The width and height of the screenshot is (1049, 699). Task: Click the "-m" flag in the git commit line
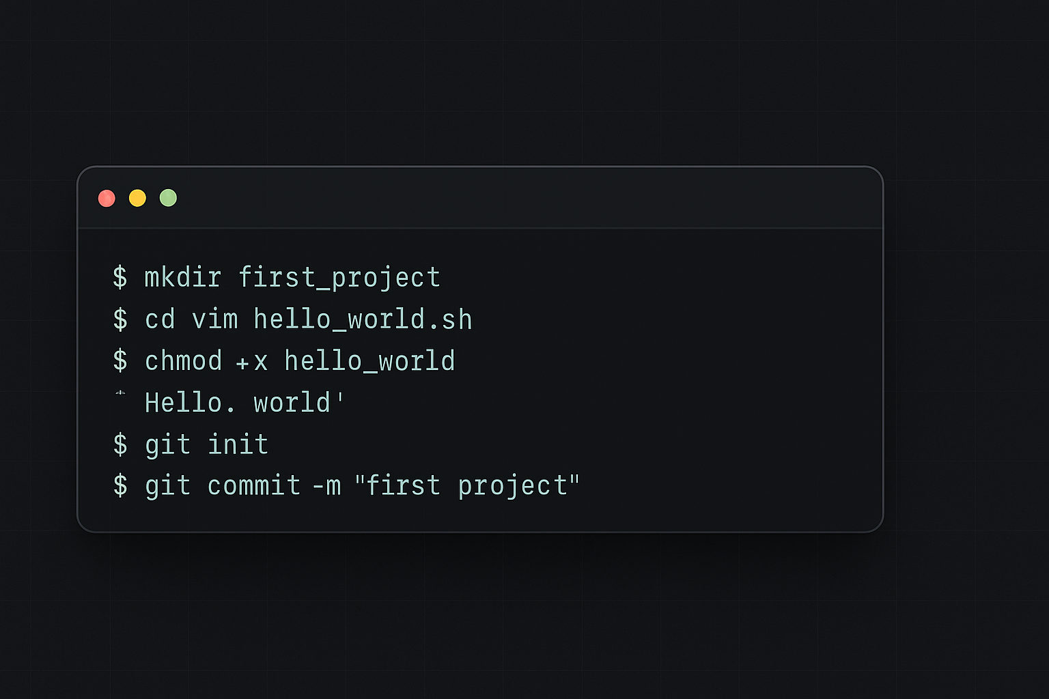pyautogui.click(x=326, y=486)
